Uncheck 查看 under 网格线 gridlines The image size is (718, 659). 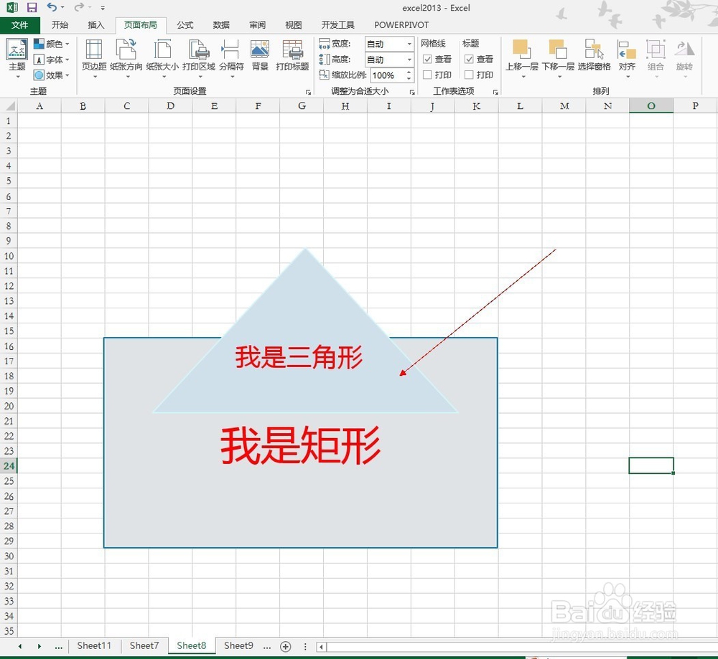427,60
